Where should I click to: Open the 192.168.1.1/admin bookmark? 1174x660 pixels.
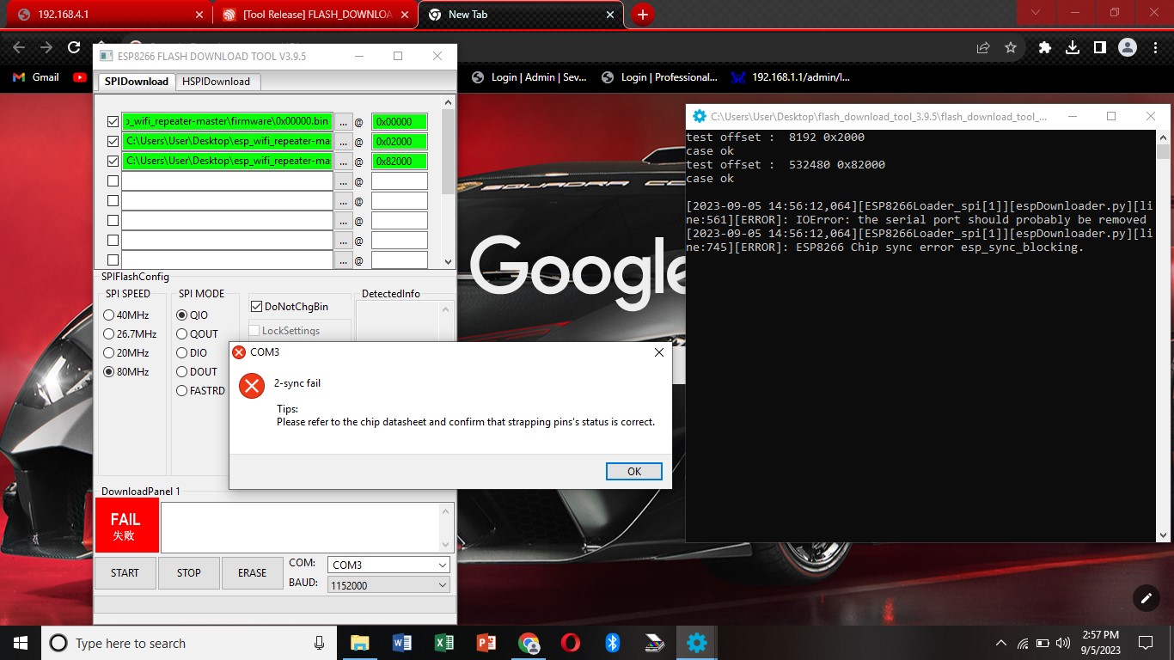point(790,77)
